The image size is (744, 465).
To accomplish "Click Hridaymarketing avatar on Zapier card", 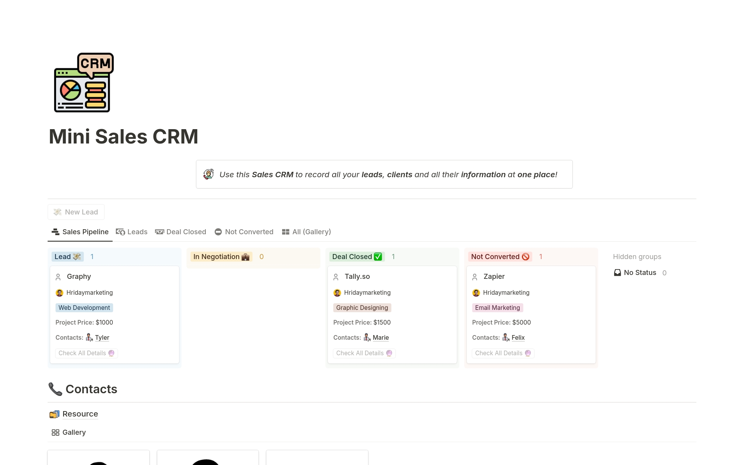I will click(476, 293).
